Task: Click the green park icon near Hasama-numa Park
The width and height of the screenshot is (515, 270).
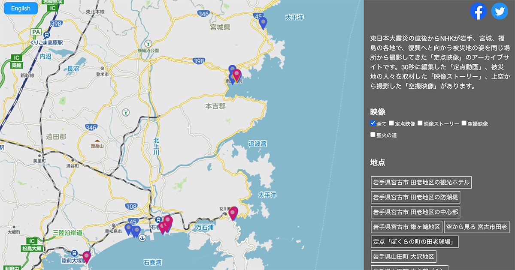Action: tap(148, 43)
